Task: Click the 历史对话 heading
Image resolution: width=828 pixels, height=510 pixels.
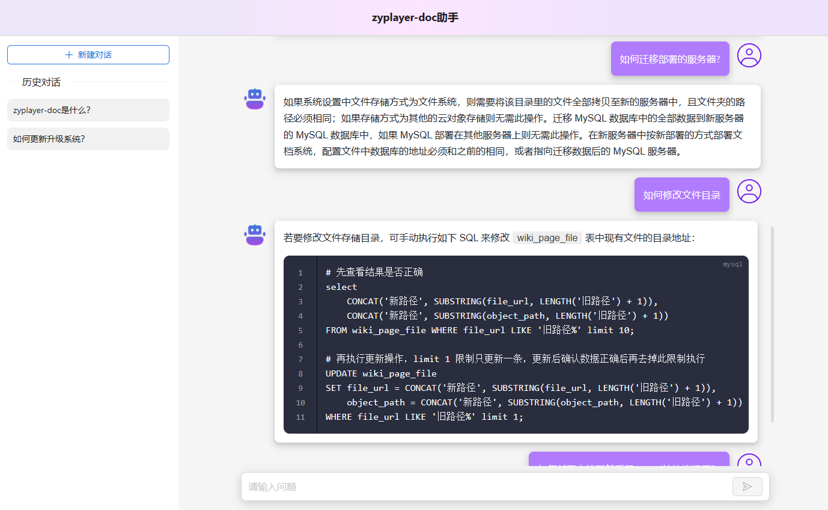Action: tap(41, 82)
